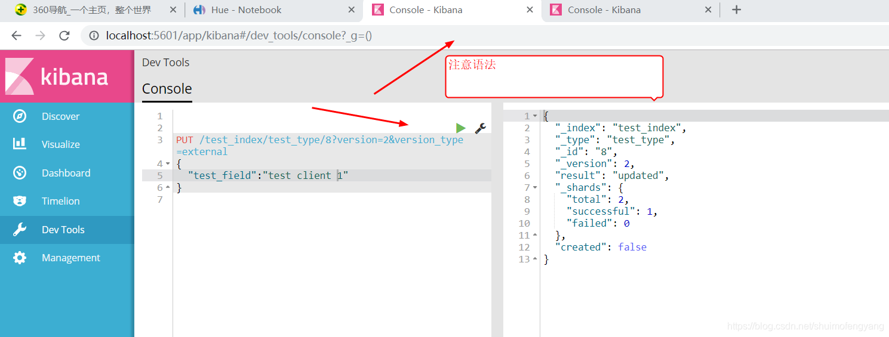
Task: Click the Discover menu label
Action: pyautogui.click(x=60, y=116)
